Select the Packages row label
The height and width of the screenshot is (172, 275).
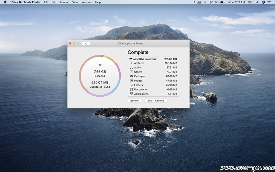(x=140, y=76)
